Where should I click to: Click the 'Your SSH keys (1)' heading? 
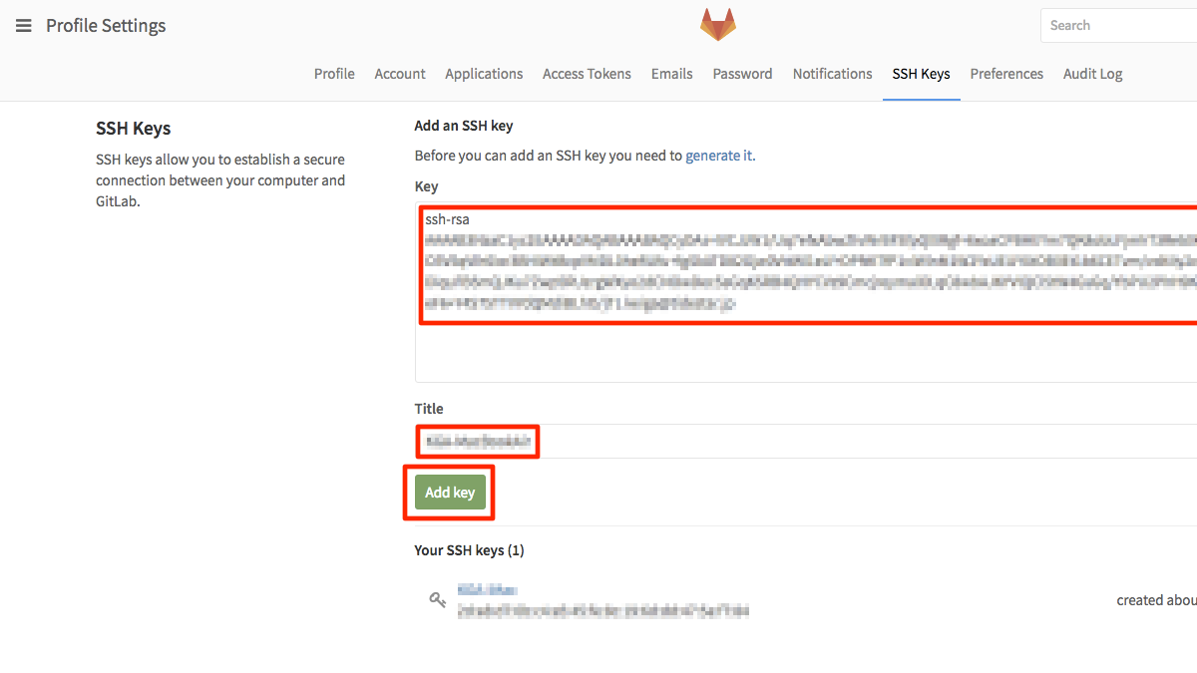469,550
